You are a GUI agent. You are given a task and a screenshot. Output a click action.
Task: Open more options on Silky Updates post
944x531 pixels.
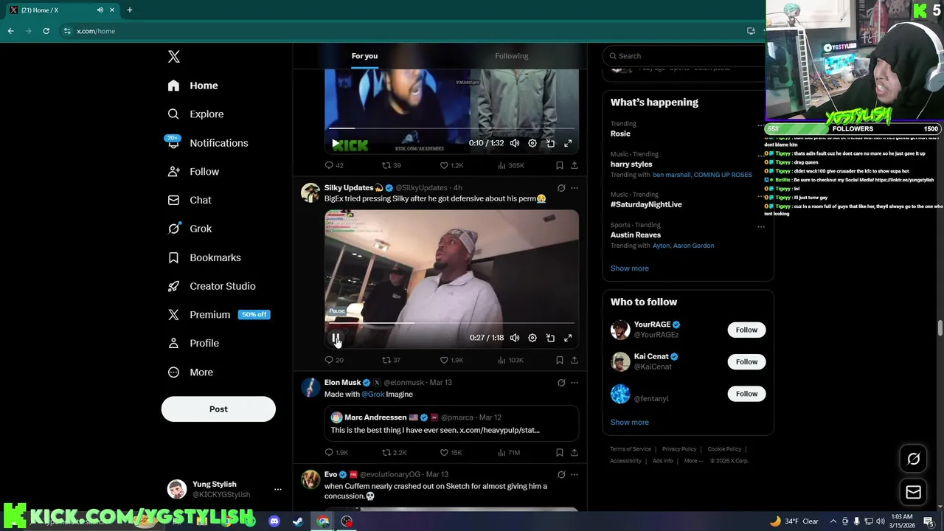click(x=575, y=188)
